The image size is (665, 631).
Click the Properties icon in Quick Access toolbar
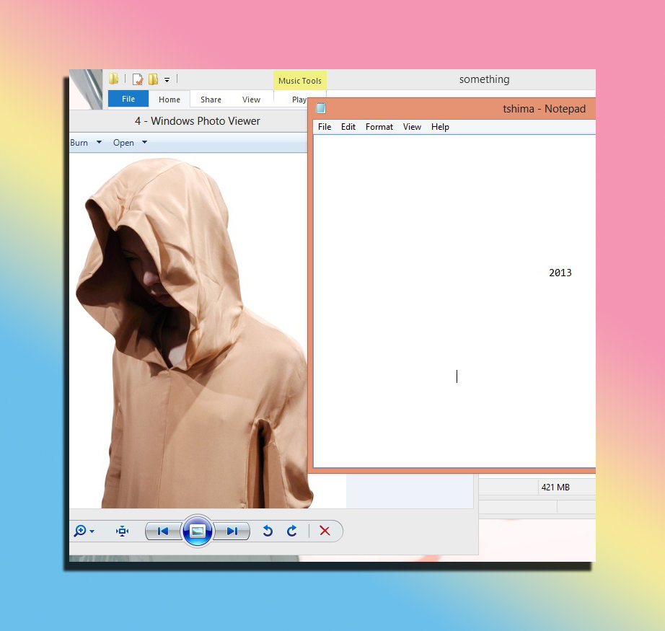click(137, 79)
